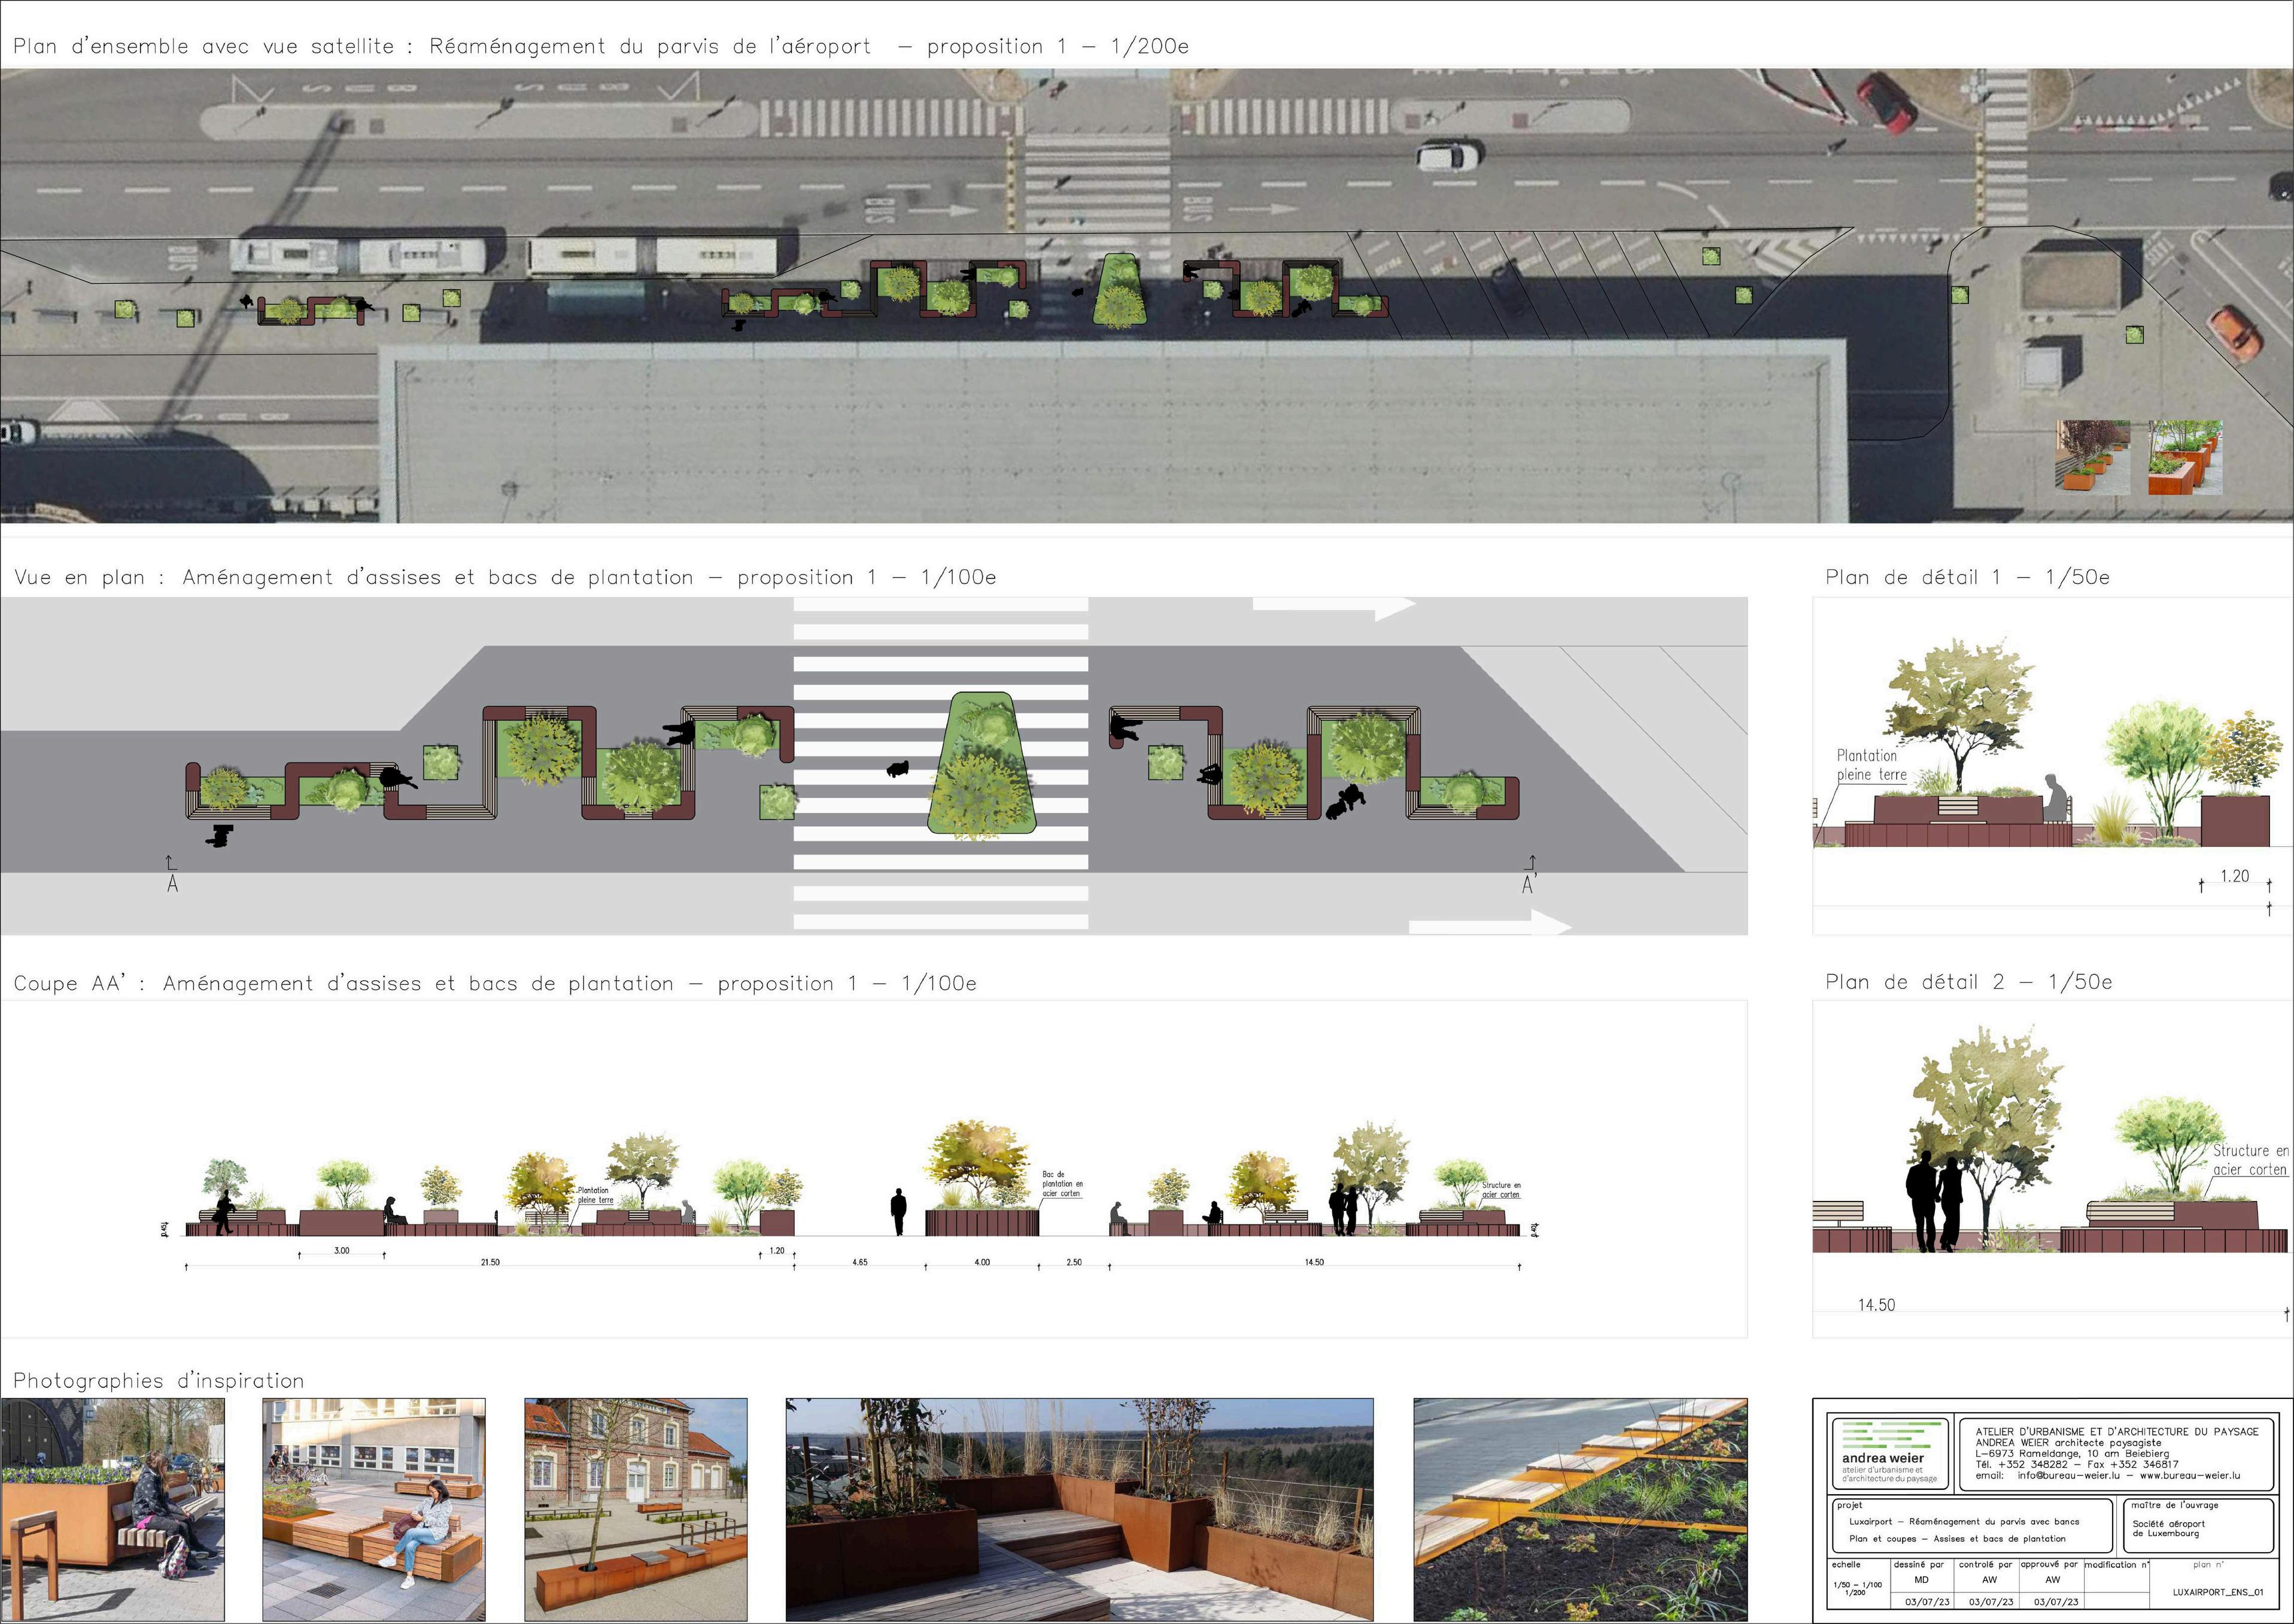Click the info@bureau-weier.lu email address
The image size is (2294, 1624).
pyautogui.click(x=2068, y=1476)
